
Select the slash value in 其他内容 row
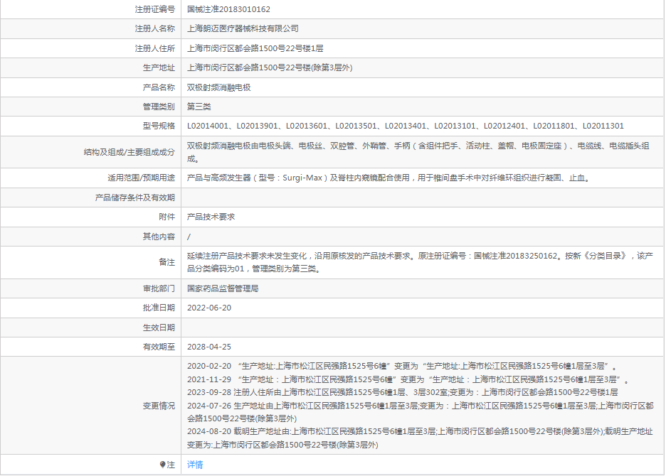pyautogui.click(x=189, y=237)
